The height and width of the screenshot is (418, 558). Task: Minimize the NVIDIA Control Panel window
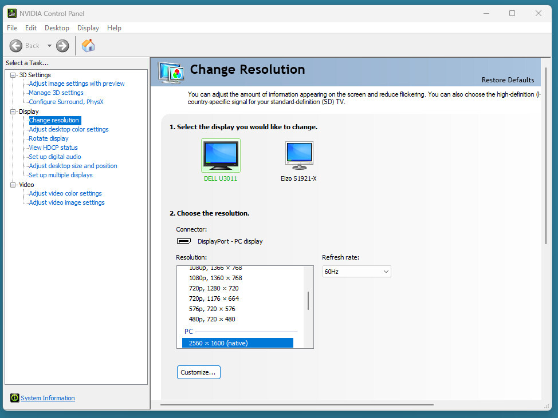click(486, 13)
